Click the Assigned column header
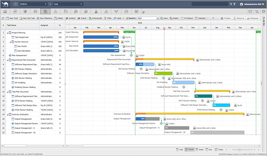This screenshot has width=267, height=156. [x=47, y=25]
